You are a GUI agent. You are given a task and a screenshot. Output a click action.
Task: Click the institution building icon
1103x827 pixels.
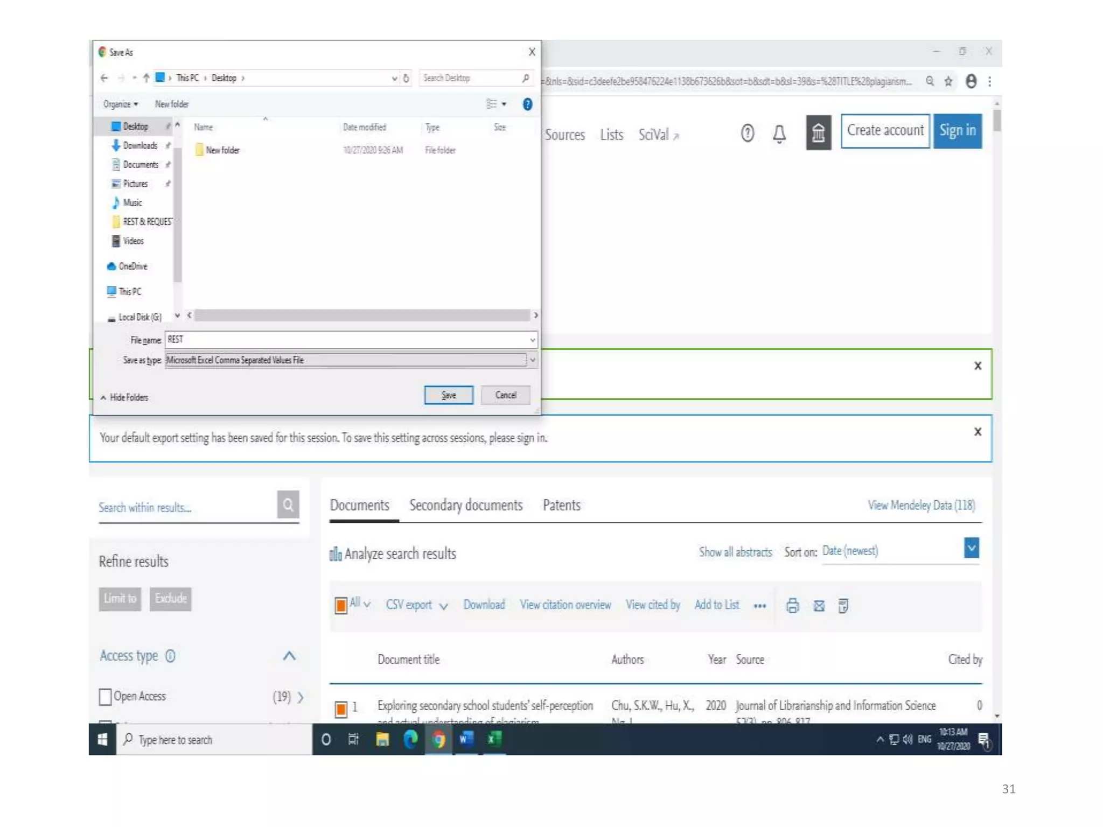tap(818, 132)
